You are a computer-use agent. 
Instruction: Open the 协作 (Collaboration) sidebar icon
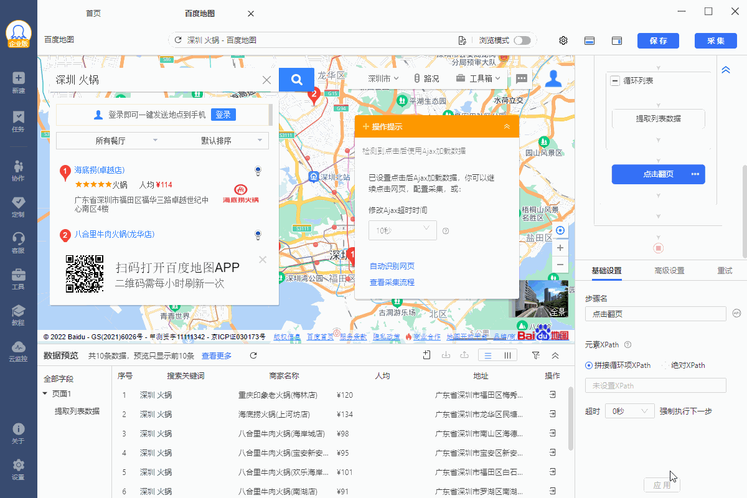pos(18,171)
